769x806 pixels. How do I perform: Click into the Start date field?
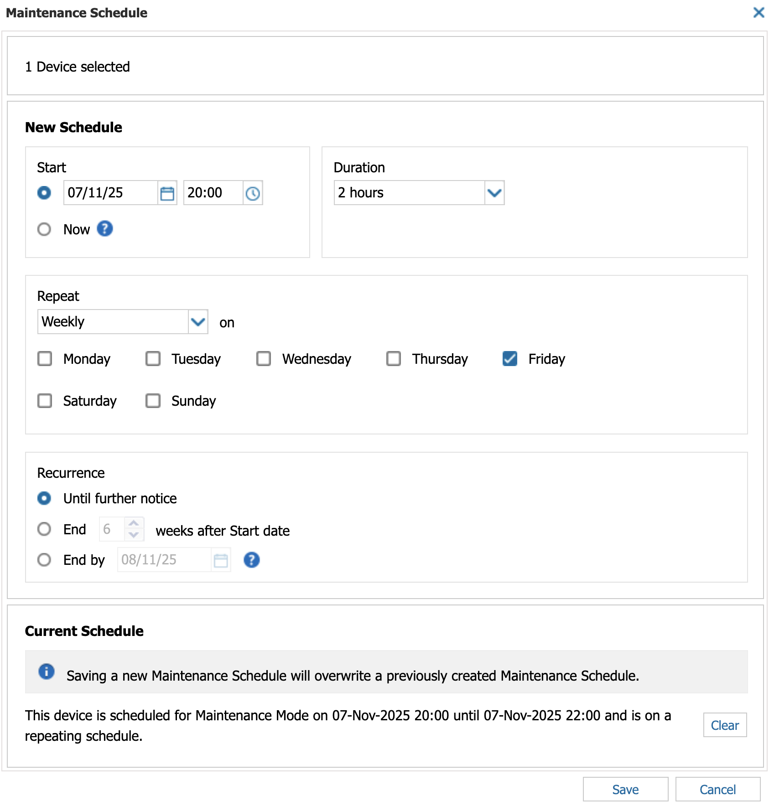pos(110,193)
